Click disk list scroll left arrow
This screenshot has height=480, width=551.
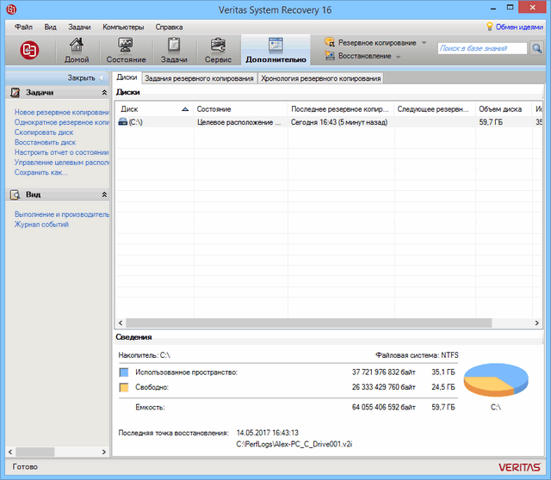pyautogui.click(x=121, y=323)
